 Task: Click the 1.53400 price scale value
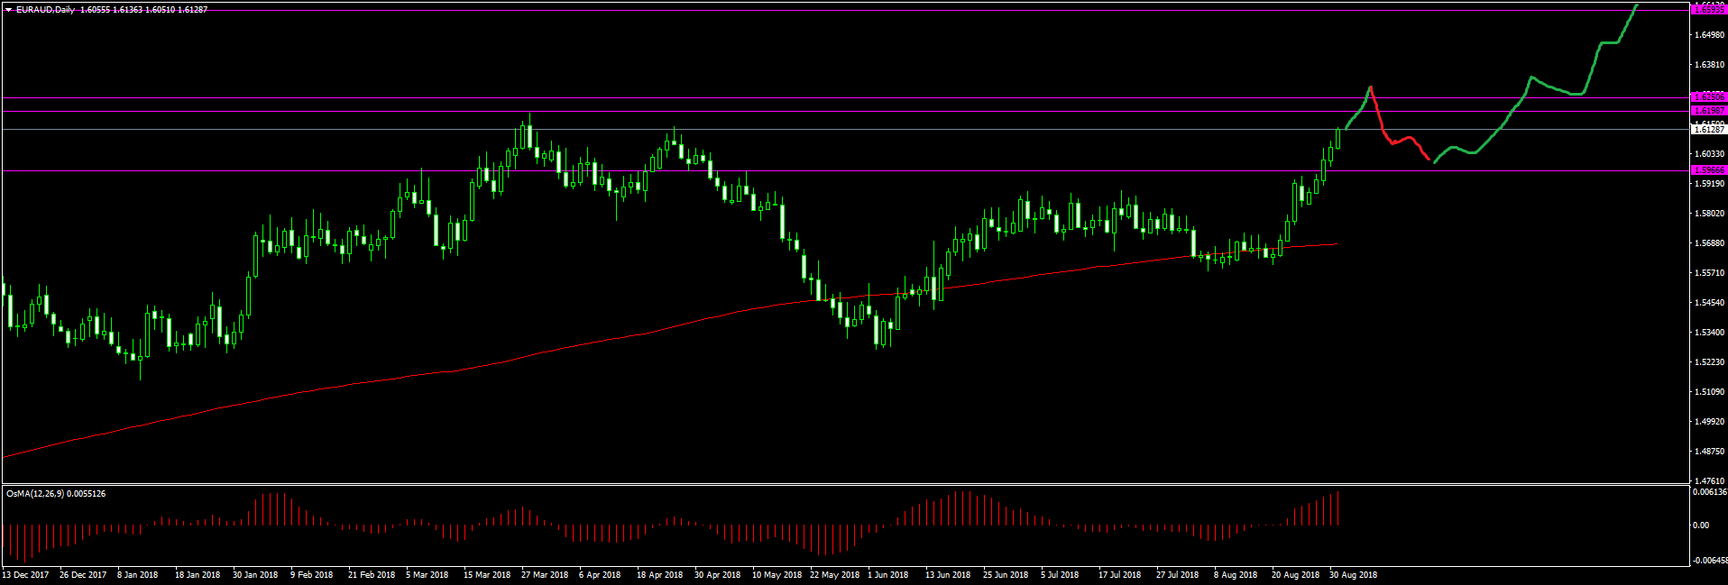click(x=1710, y=333)
